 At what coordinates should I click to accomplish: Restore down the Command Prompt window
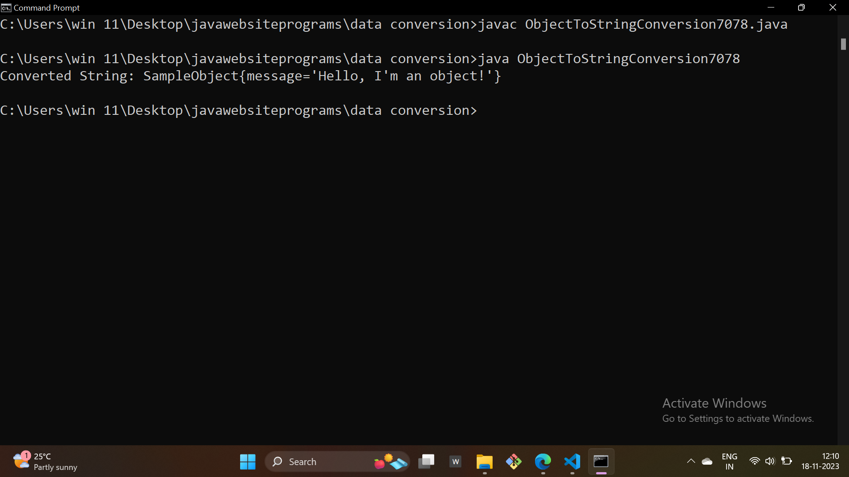click(801, 8)
